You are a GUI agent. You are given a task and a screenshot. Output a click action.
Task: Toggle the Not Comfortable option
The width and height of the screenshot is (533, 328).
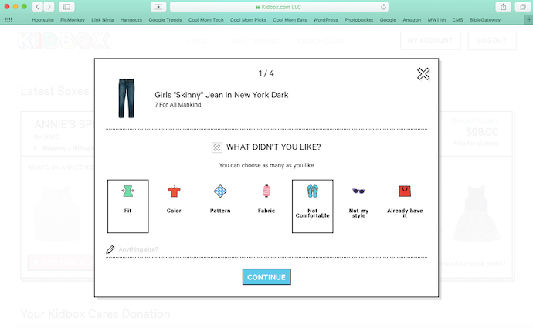(312, 206)
